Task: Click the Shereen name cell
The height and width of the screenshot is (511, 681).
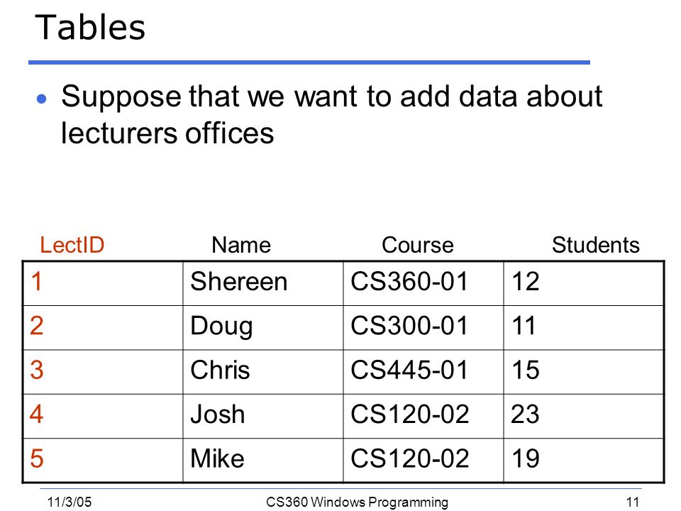Action: click(x=263, y=284)
